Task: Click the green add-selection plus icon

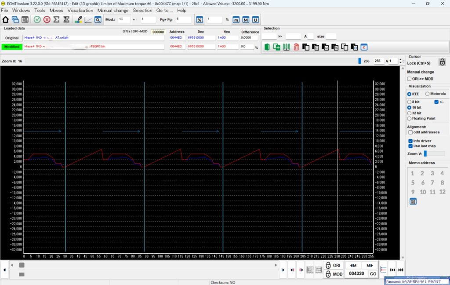Action: click(x=277, y=47)
